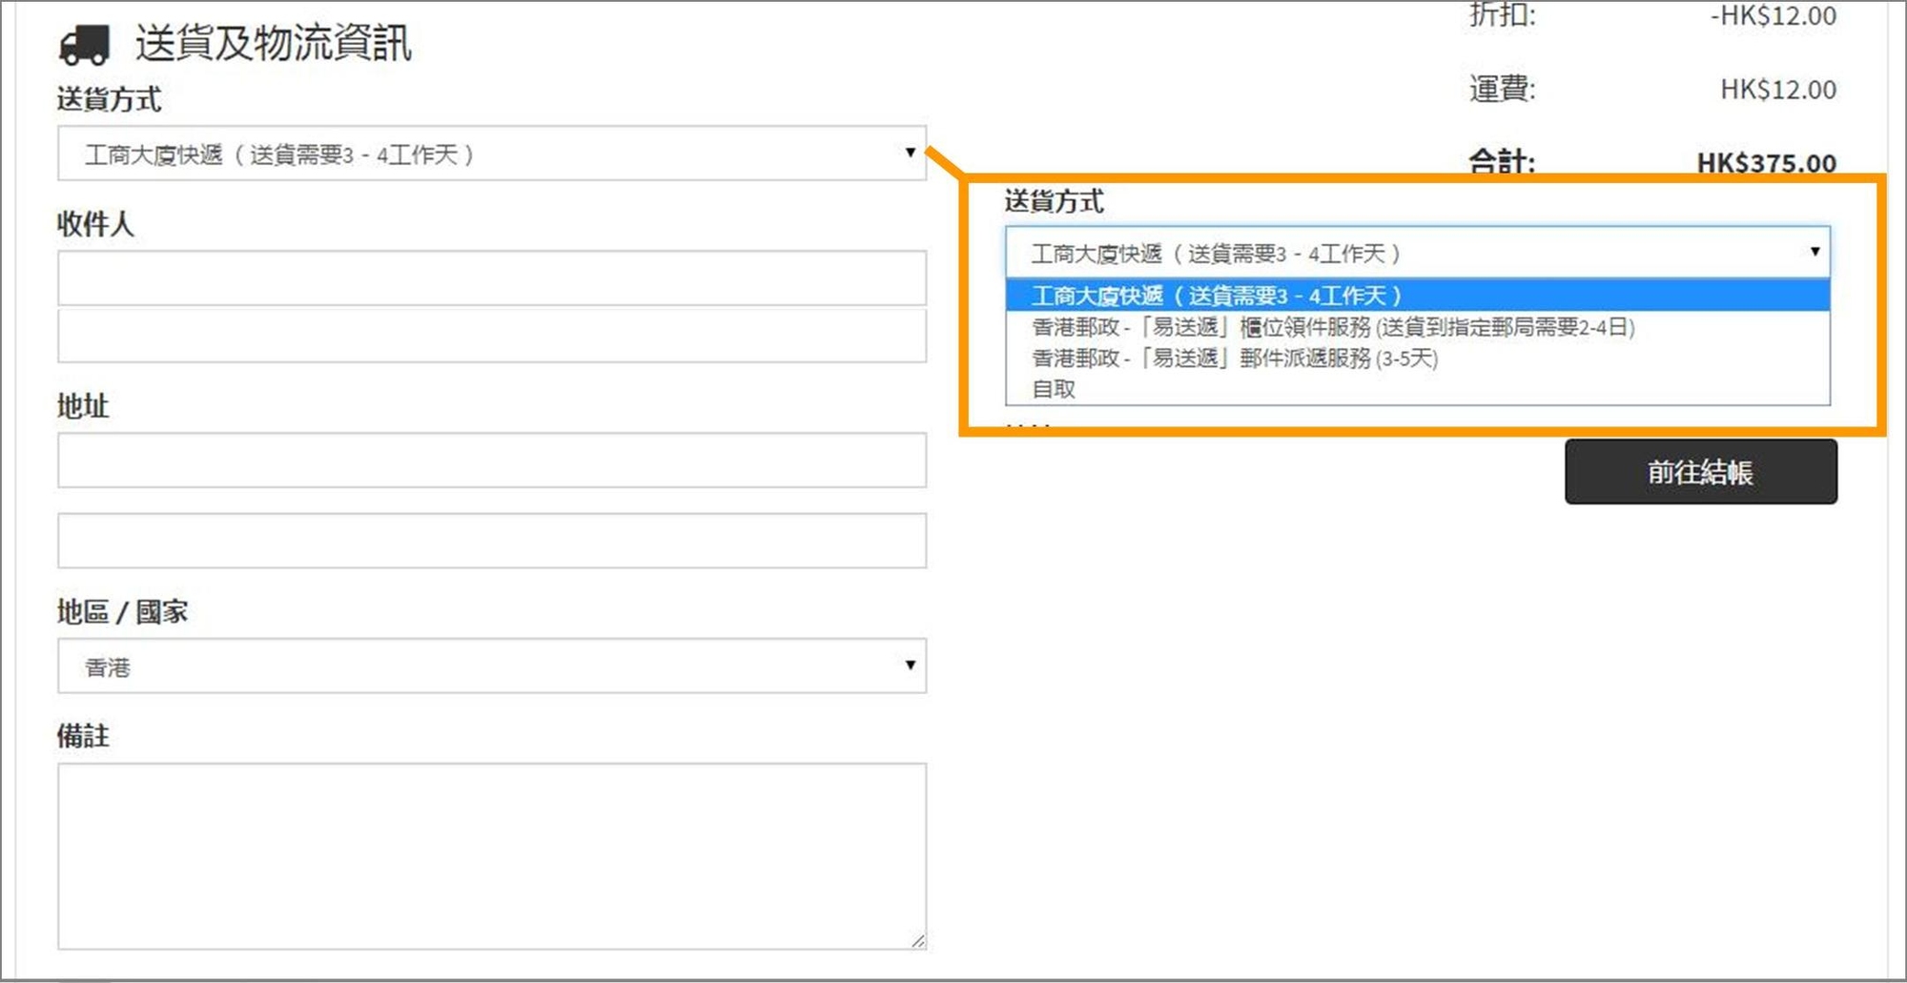
Task: Click the first 收件人 input field
Action: pyautogui.click(x=491, y=277)
